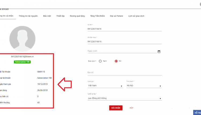201x115 pixels.
Task: Click the email 841226316616@fshare.vn
Action: tap(22, 56)
